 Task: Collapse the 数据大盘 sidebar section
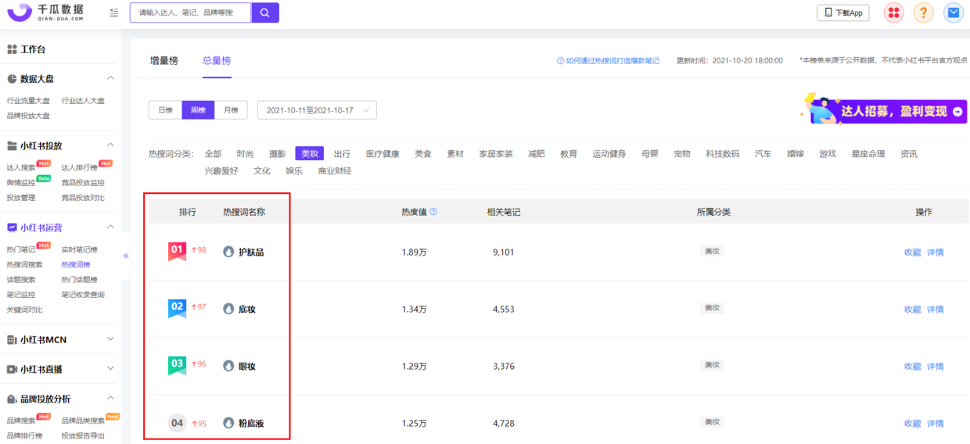110,78
